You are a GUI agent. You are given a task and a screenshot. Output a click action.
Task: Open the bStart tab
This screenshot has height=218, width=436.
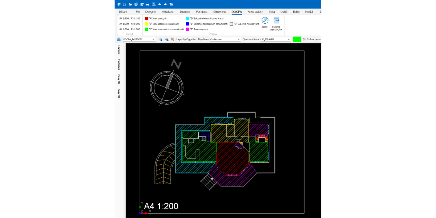(x=123, y=12)
